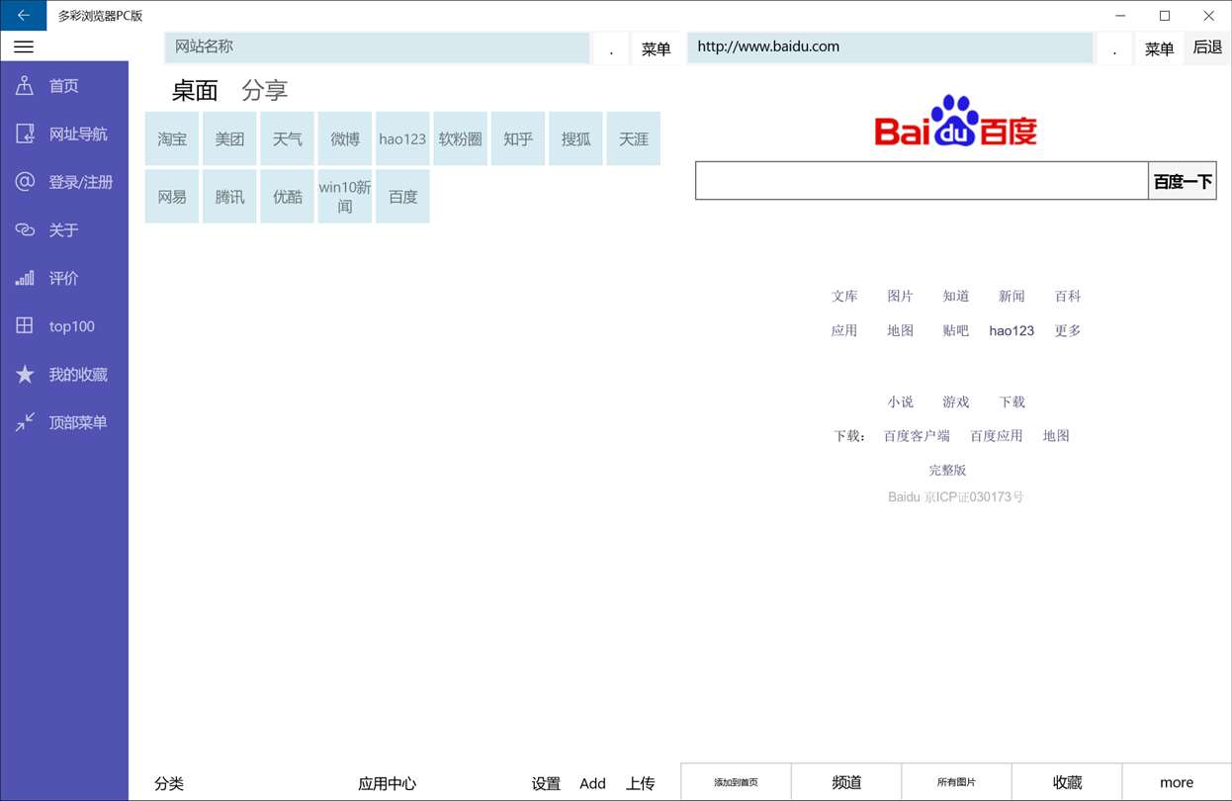Click Add in bottom bar
1232x801 pixels.
[592, 783]
